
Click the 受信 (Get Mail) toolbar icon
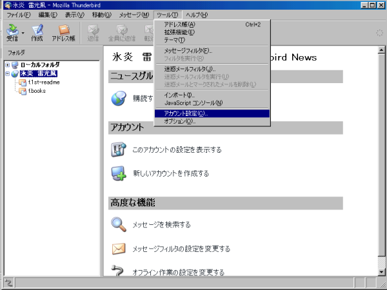[12, 33]
